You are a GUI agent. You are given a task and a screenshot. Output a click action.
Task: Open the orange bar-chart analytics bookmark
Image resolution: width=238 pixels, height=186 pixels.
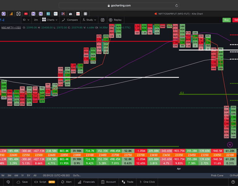11,14
